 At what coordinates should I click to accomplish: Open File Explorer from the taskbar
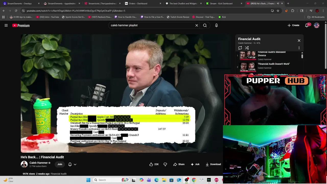click(164, 180)
